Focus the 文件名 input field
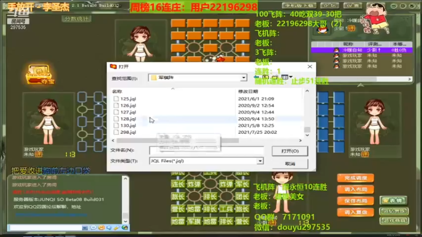Viewport: 422px width, 237px height. pos(206,151)
